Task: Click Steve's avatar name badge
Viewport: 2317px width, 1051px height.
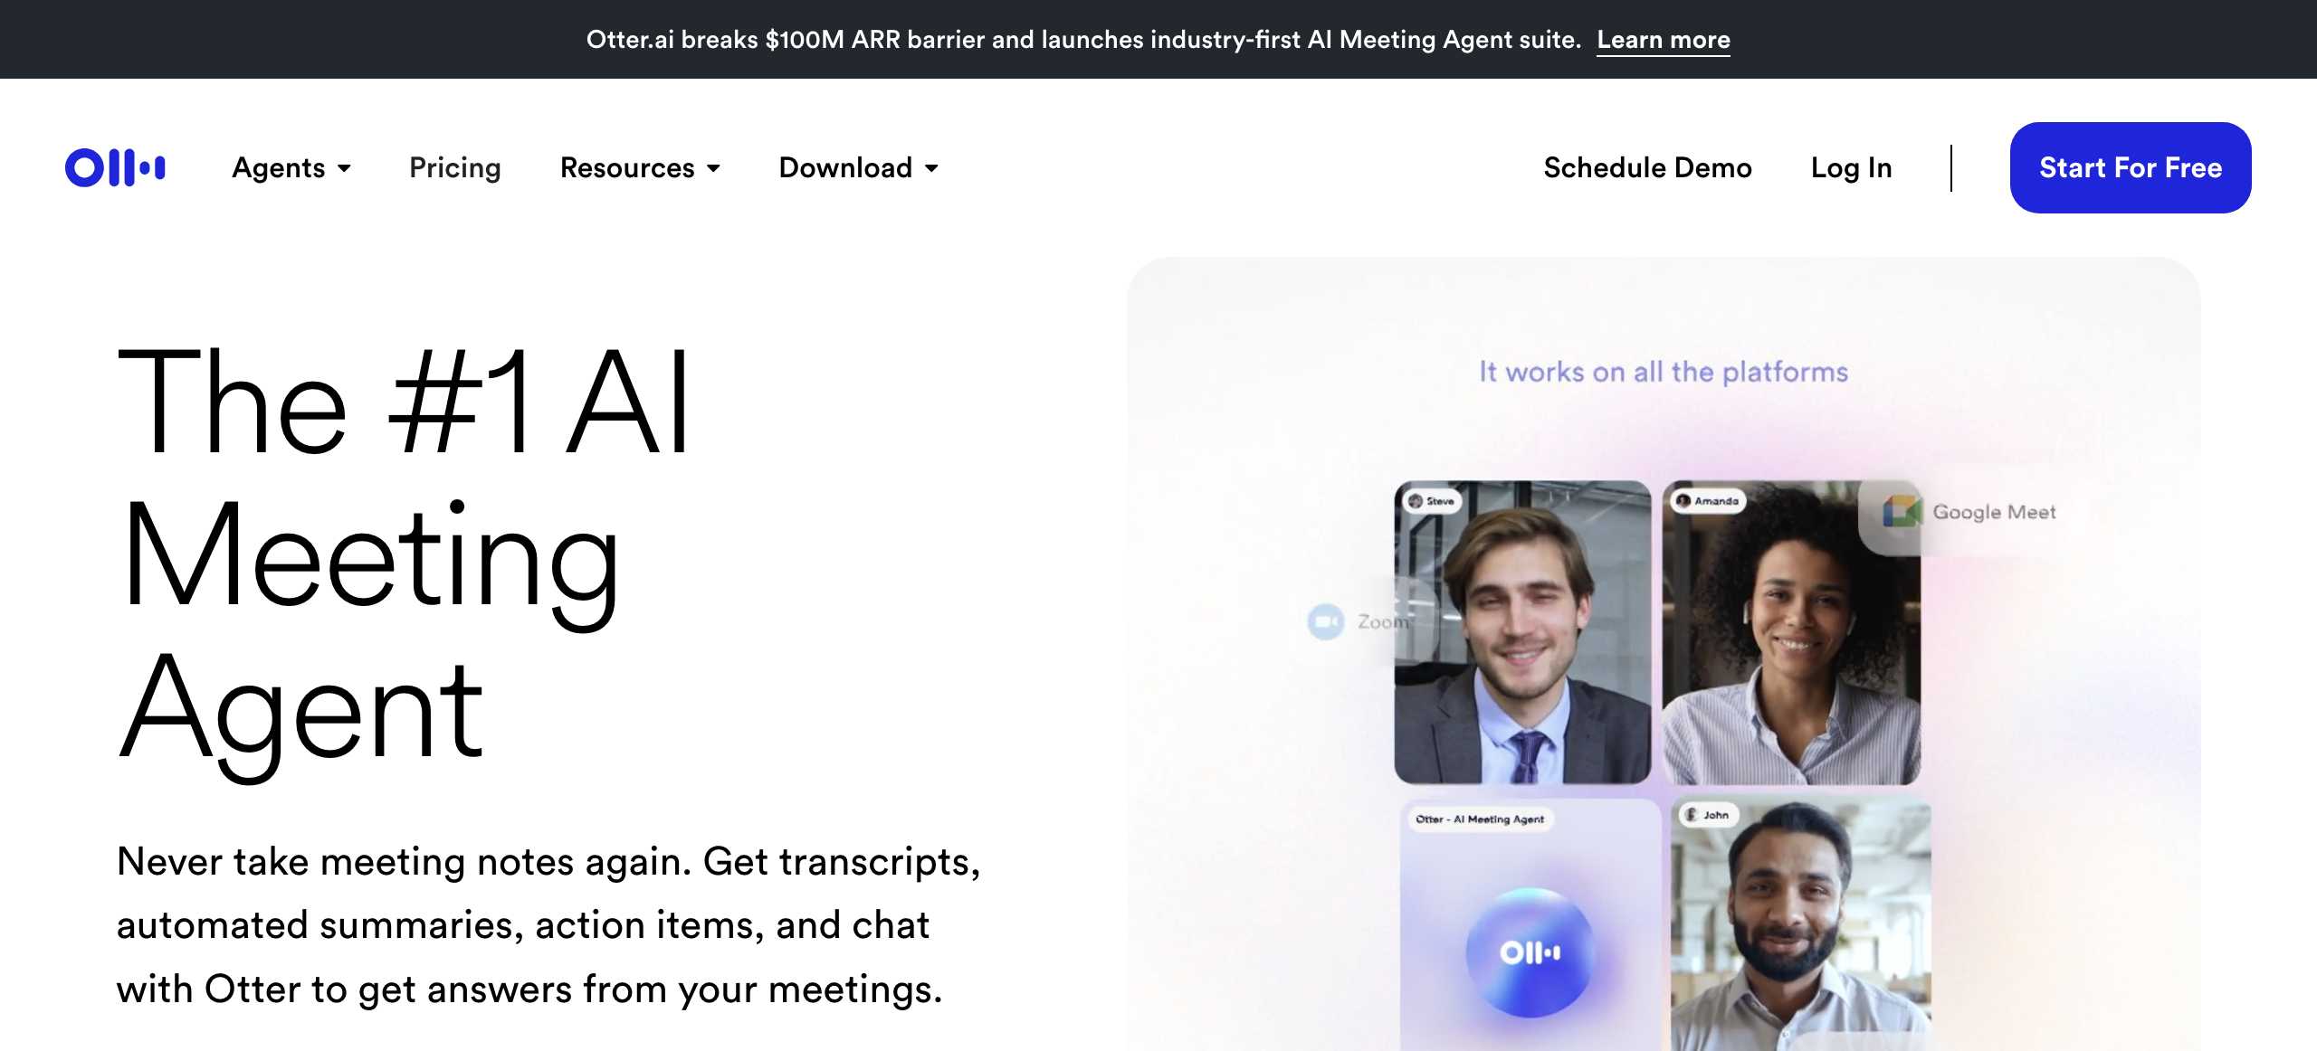Action: [x=1432, y=501]
